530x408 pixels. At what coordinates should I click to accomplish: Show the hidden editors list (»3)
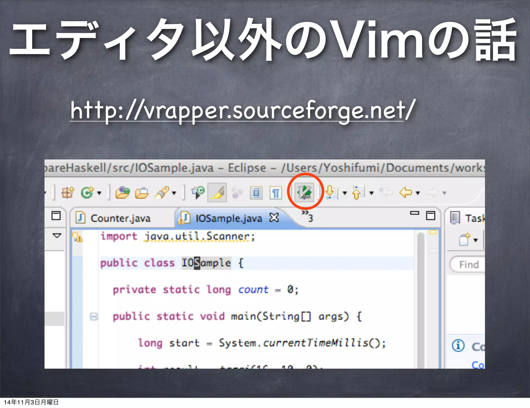click(308, 216)
